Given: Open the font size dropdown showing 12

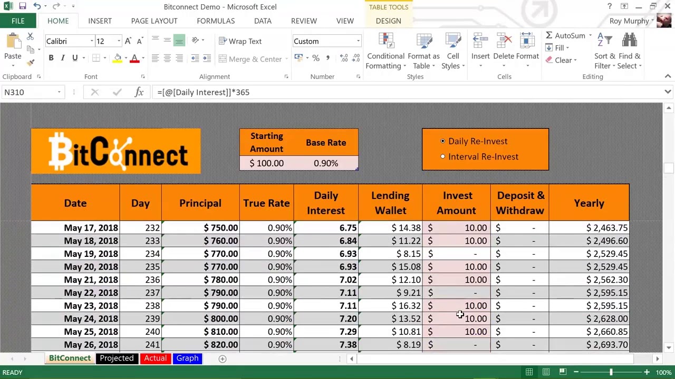Looking at the screenshot, I should [119, 41].
